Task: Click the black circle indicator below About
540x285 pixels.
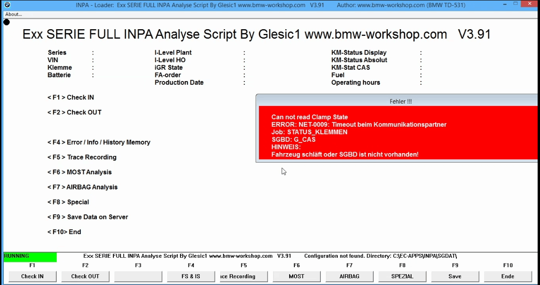Action: tap(7, 22)
